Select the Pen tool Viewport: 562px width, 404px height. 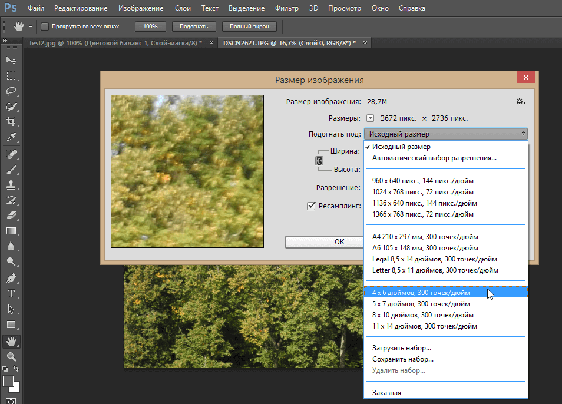point(11,278)
